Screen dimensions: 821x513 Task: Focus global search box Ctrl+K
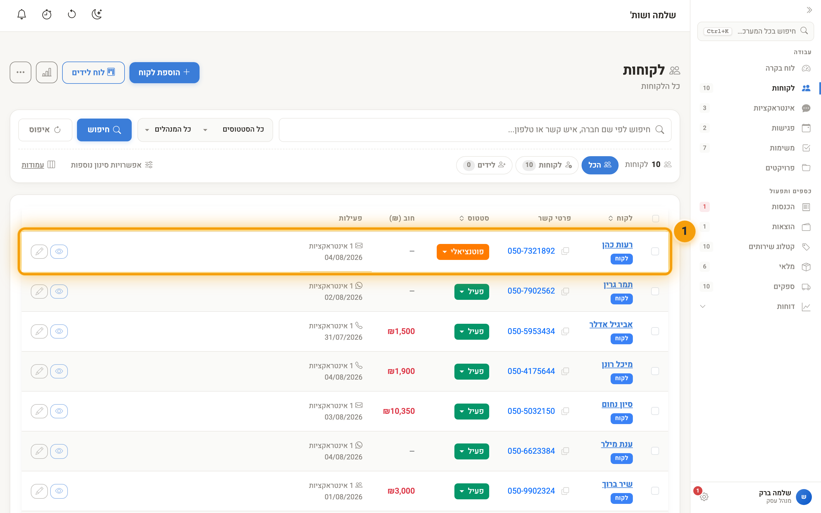click(755, 31)
